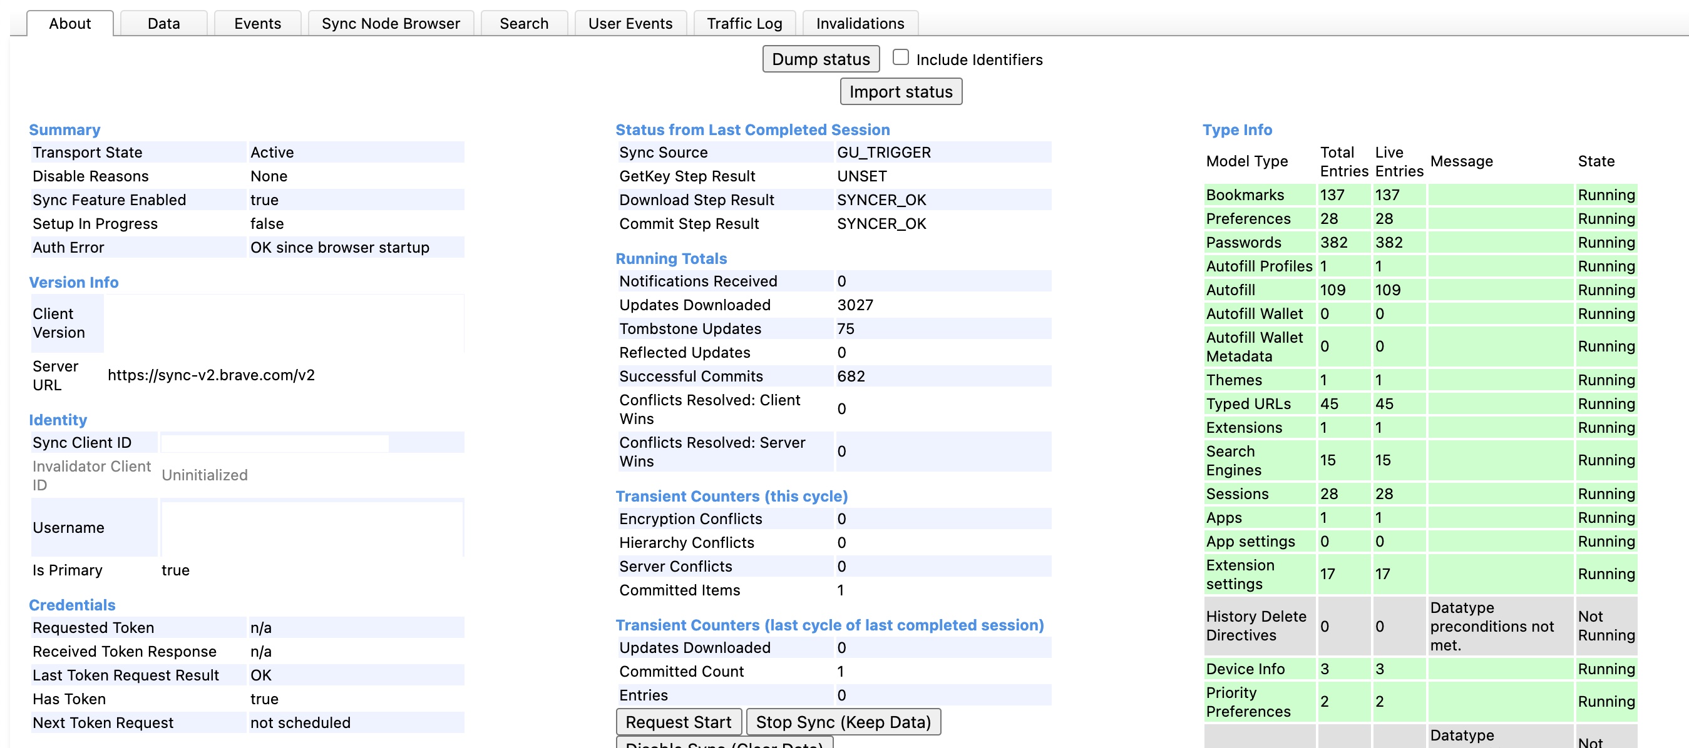
Task: Click Stop Sync (Keep Data)
Action: (x=844, y=722)
